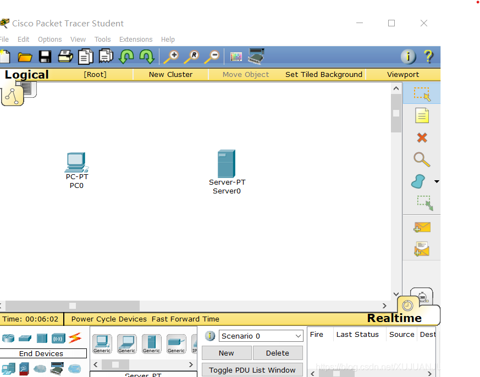Open the Options menu
The height and width of the screenshot is (377, 480).
click(x=50, y=40)
